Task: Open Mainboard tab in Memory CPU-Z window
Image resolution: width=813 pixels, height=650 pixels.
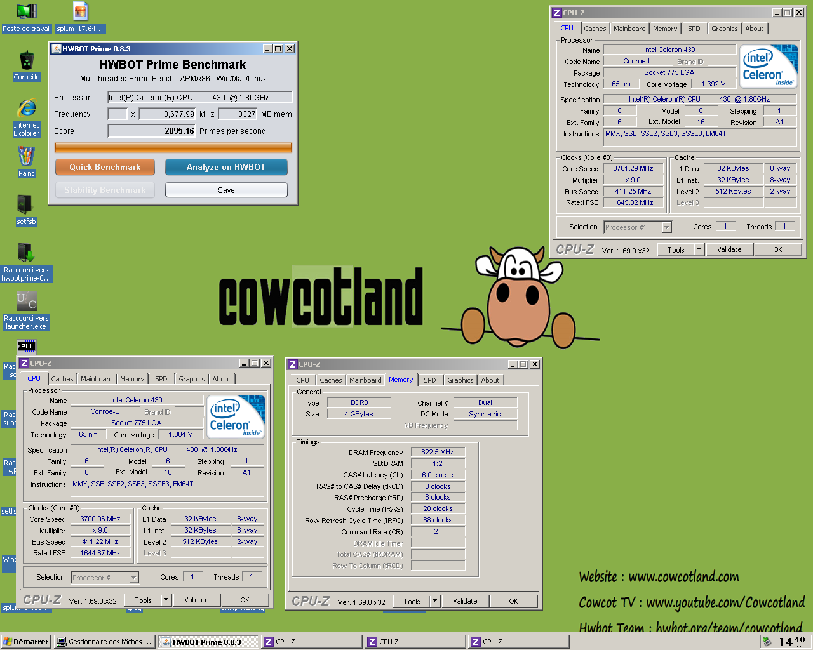Action: click(365, 380)
